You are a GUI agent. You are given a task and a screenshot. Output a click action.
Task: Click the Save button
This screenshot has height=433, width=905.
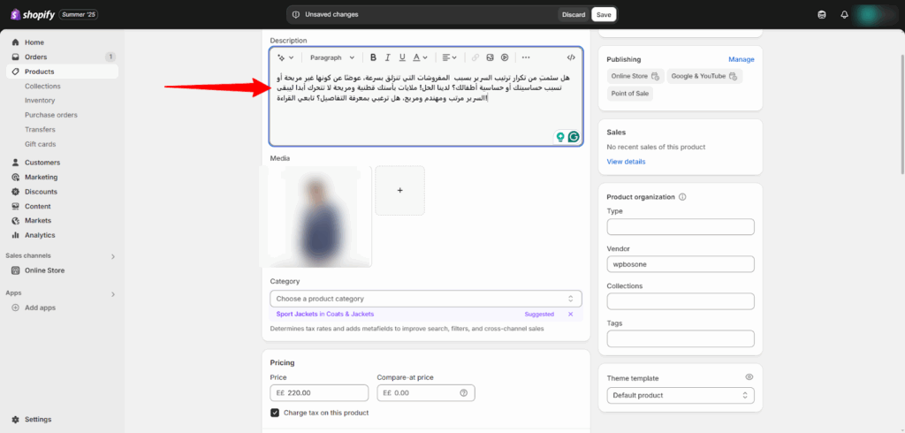604,14
